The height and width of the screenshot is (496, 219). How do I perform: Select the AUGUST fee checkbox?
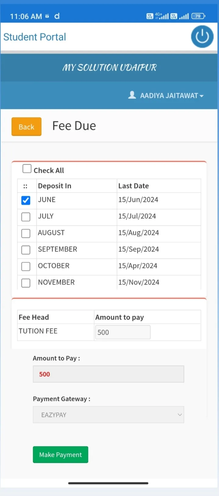[26, 233]
